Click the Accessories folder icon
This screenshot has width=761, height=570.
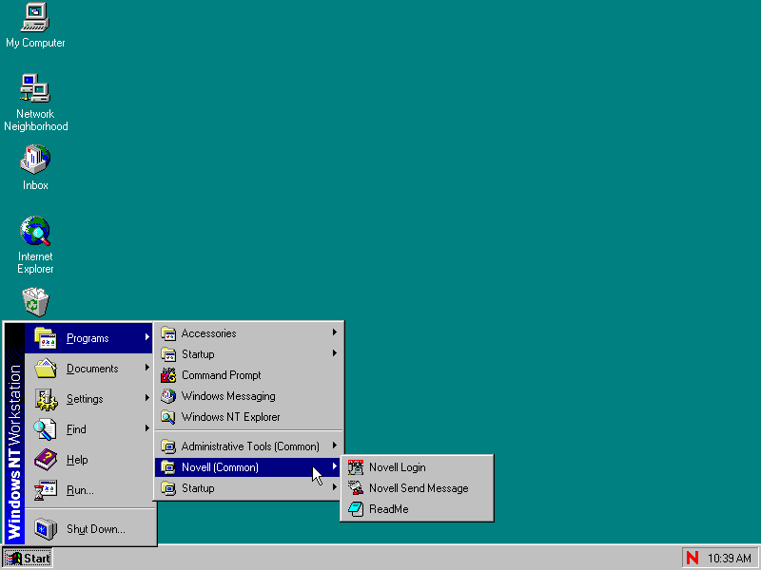[168, 333]
